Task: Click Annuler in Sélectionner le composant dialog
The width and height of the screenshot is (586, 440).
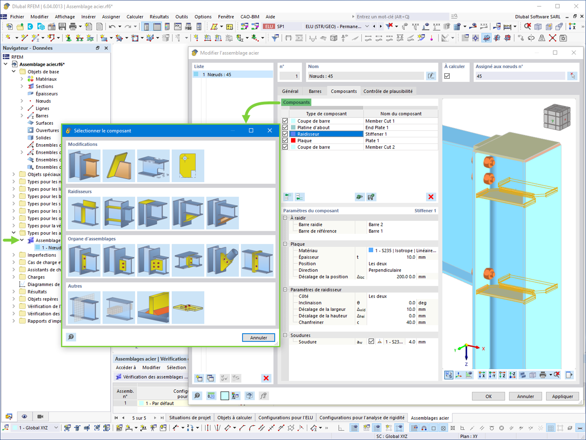Action: coord(259,338)
